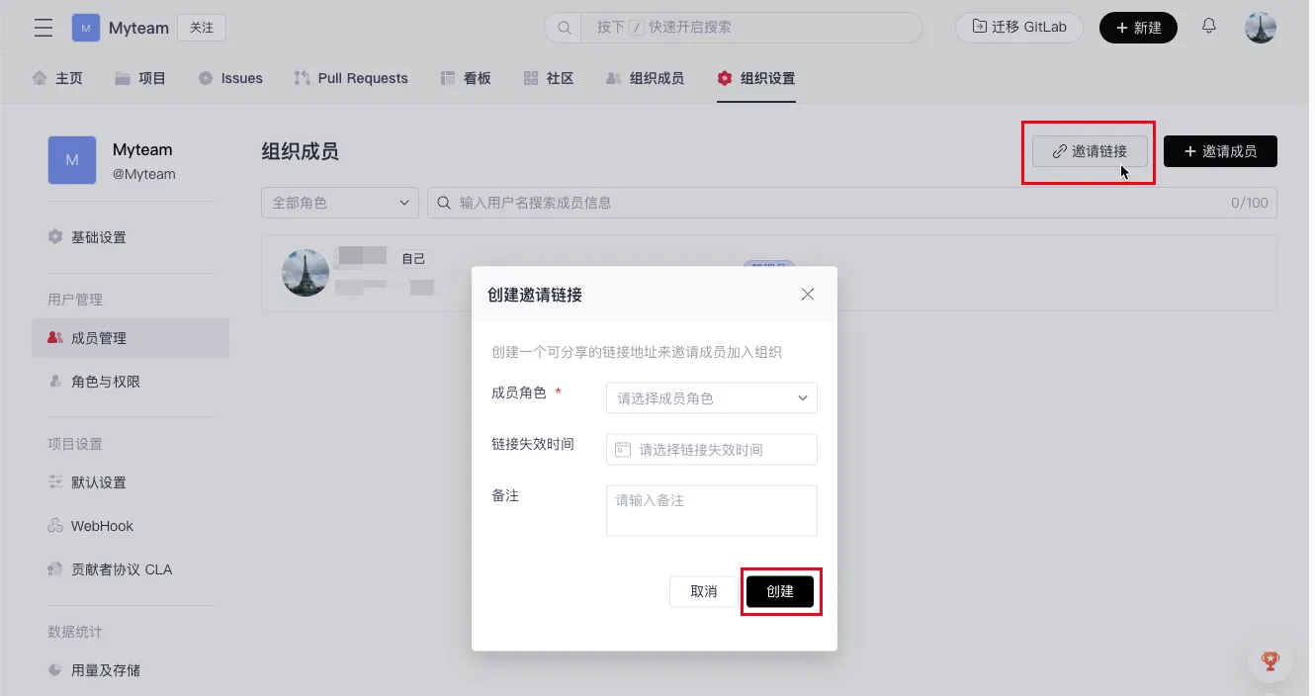Click the notification bell icon
Screen dimensions: 1315x696
[x=1208, y=27]
